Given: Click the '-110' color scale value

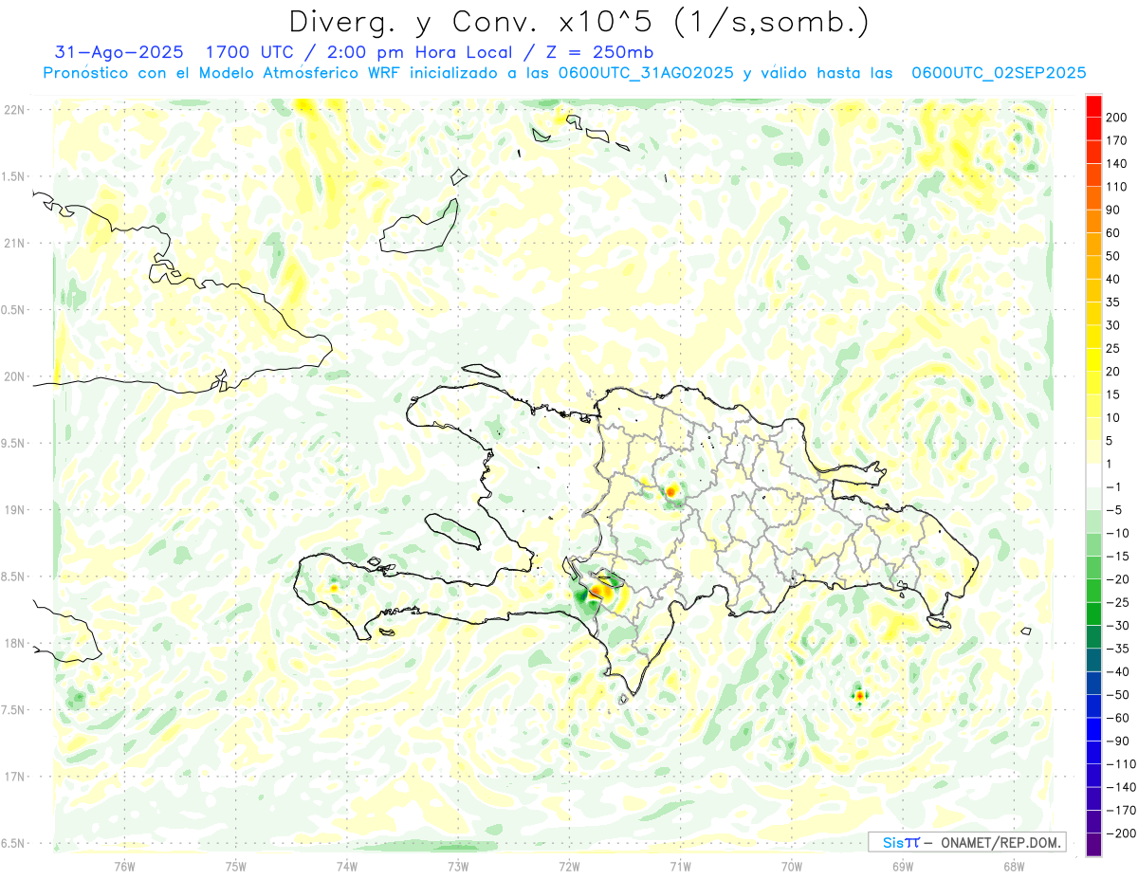Looking at the screenshot, I should pyautogui.click(x=1123, y=764).
